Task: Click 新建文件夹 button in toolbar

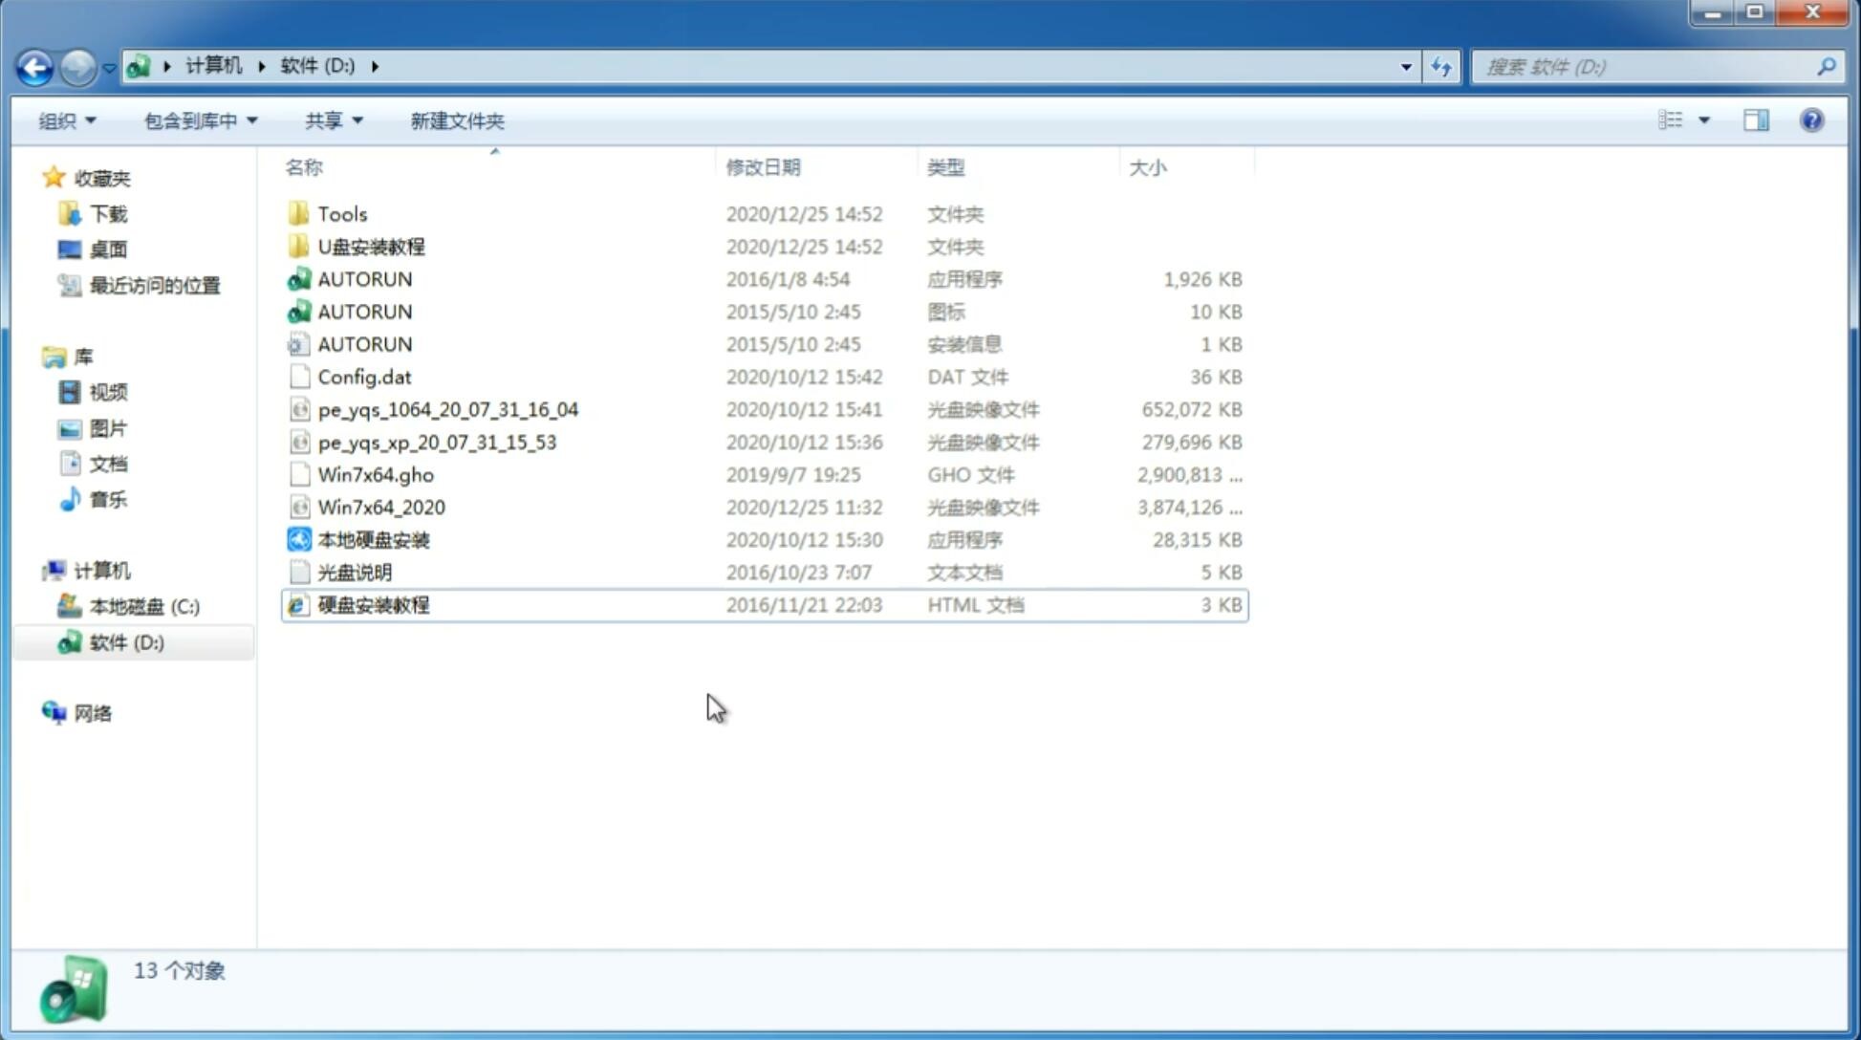Action: [x=458, y=119]
